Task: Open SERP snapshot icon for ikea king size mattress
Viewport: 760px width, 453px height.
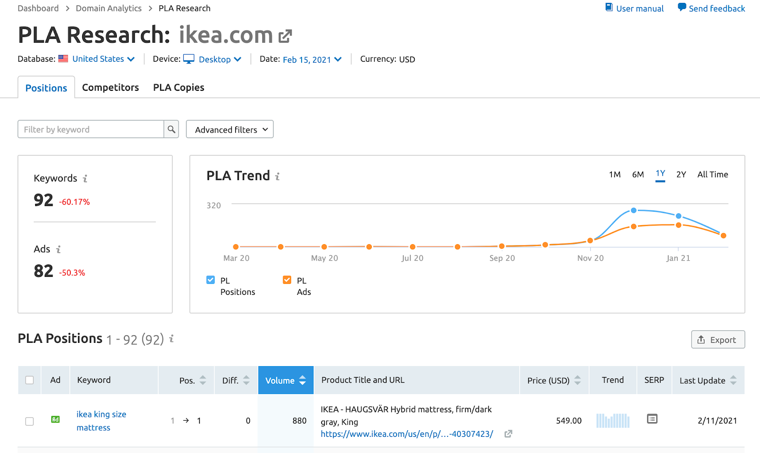Action: pyautogui.click(x=652, y=419)
